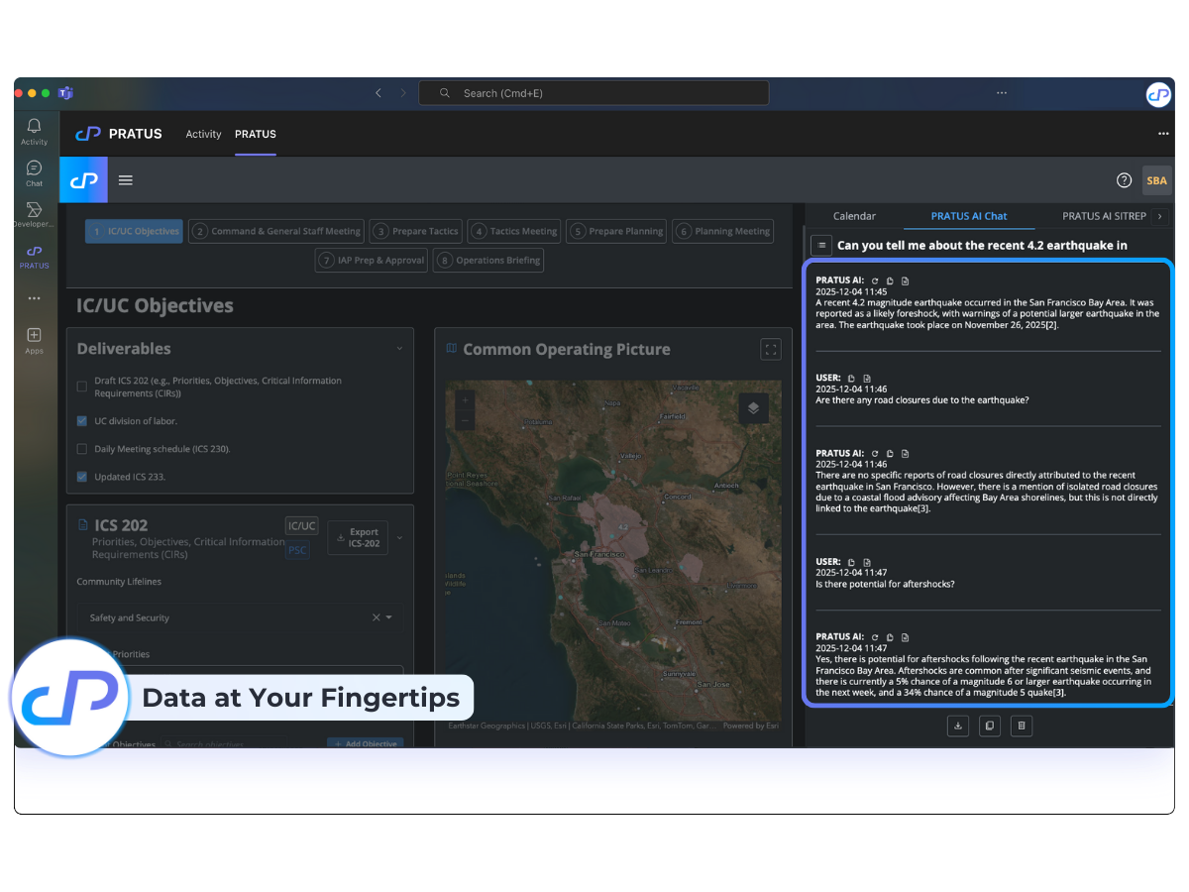Image resolution: width=1189 pixels, height=892 pixels.
Task: Check the Daily Meeting schedule (ICS 230) checkbox
Action: (82, 449)
